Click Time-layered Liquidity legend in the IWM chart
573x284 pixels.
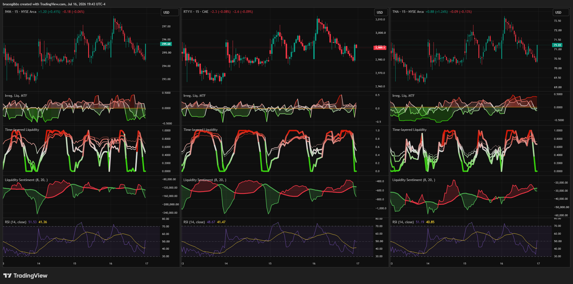[22, 130]
